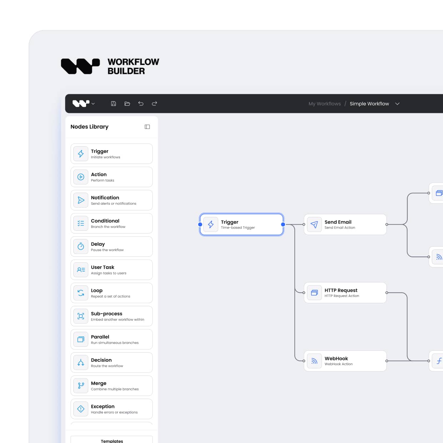Choose the Conditional branch node
Screen dimensions: 443x443
[111, 223]
